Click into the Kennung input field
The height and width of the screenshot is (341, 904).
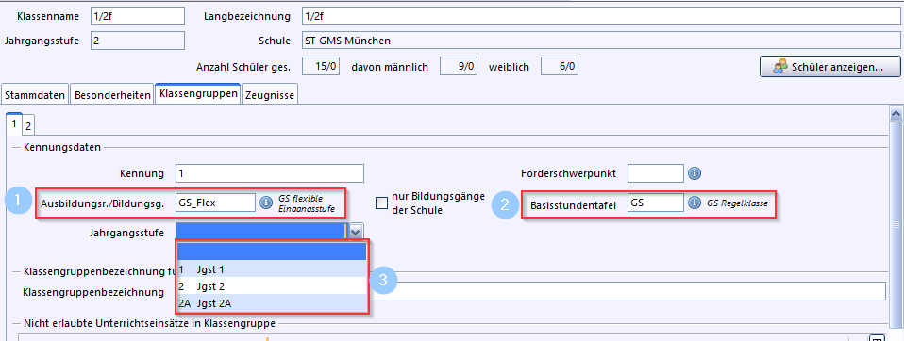pyautogui.click(x=270, y=173)
